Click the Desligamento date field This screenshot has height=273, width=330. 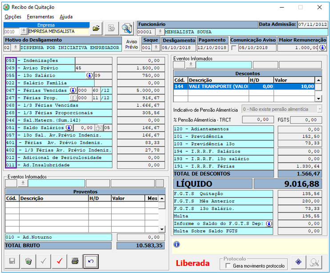(178, 48)
